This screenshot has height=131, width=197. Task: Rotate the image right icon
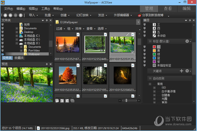pos(67,100)
